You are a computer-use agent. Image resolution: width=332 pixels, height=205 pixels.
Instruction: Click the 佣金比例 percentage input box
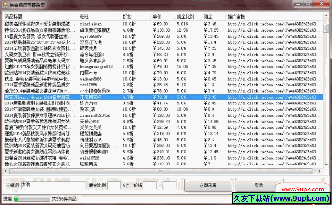[114, 185]
